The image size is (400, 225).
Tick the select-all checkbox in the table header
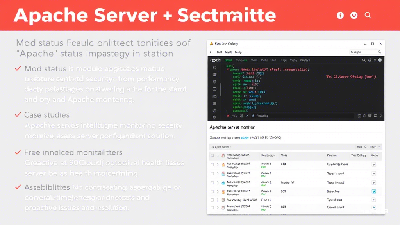[x=212, y=155]
